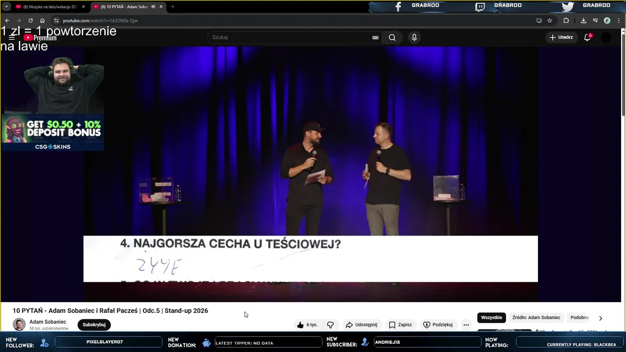The image size is (626, 352).
Task: Go forward in browser history
Action: (x=19, y=21)
